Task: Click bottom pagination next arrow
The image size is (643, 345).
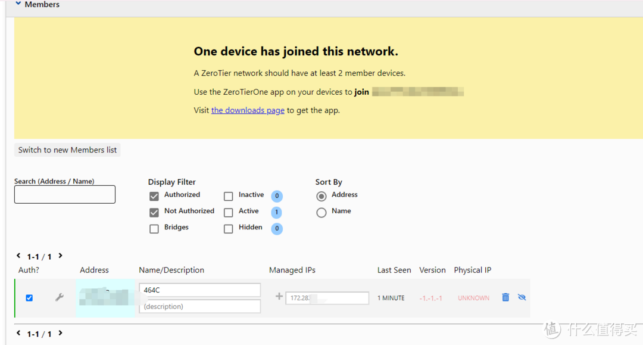Action: pyautogui.click(x=60, y=334)
